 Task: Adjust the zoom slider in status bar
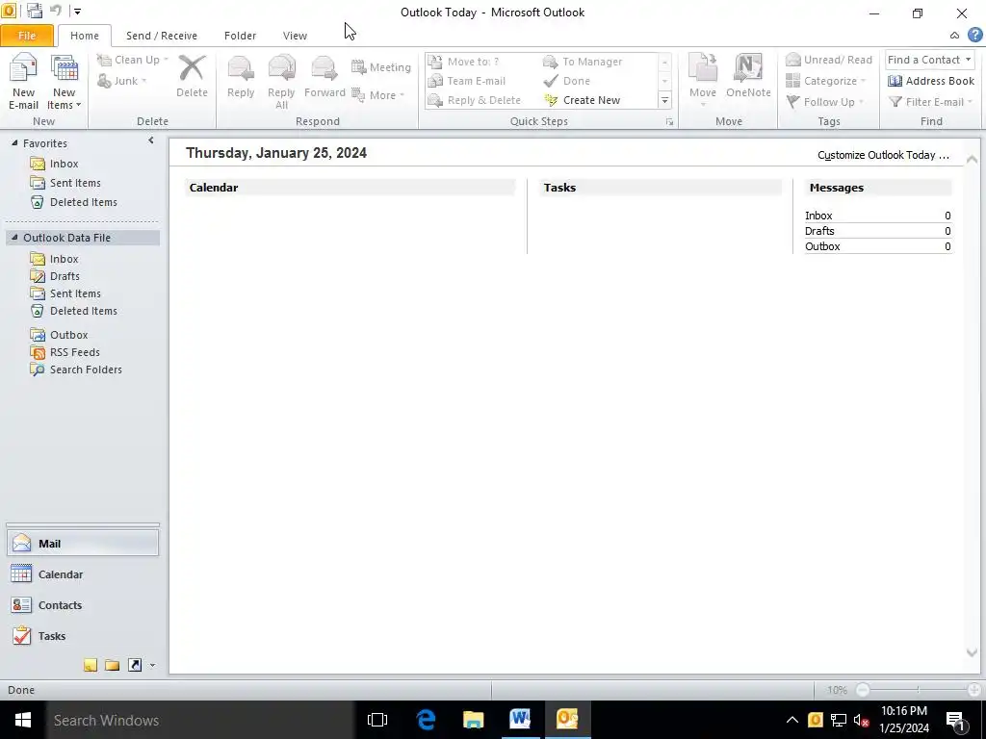point(918,690)
